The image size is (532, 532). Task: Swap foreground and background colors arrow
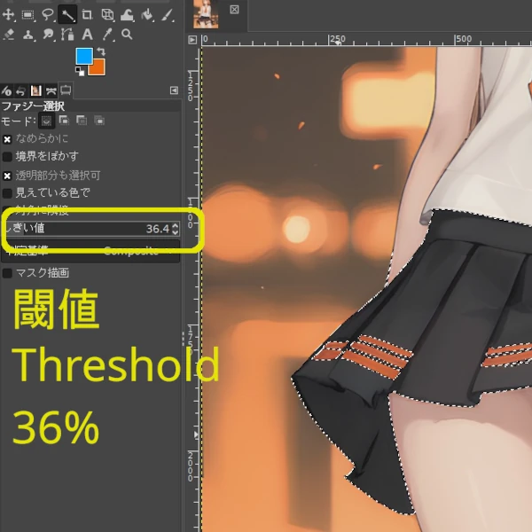[x=101, y=51]
